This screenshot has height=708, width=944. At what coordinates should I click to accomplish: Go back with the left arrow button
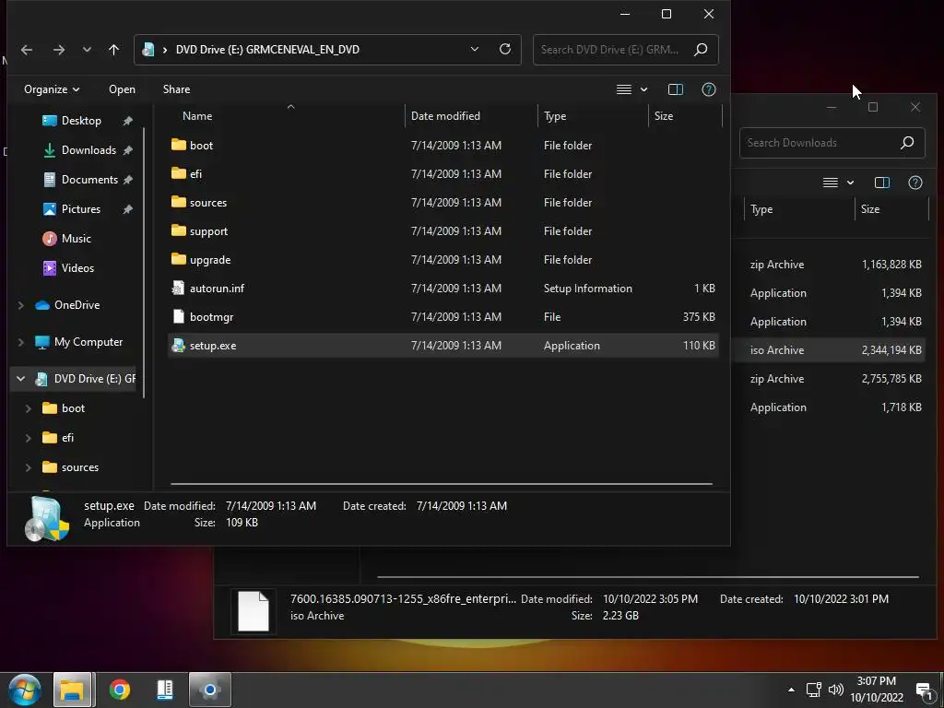[x=27, y=50]
